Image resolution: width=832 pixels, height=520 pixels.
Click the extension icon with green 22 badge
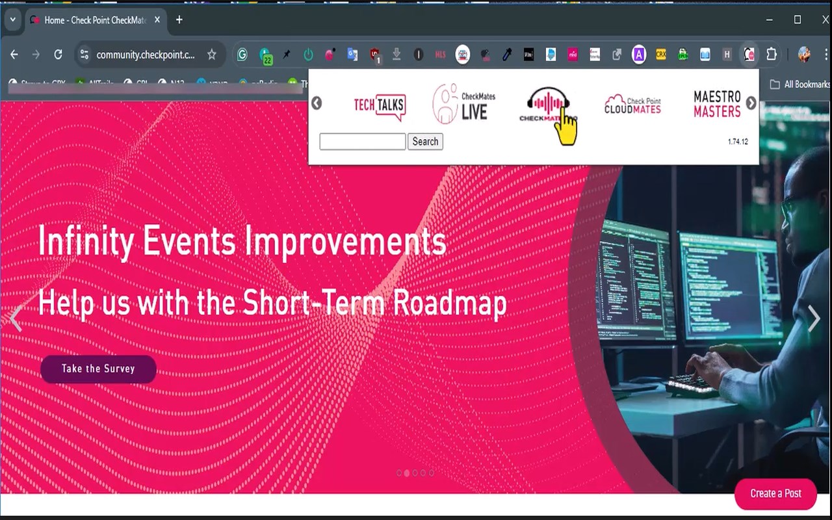[265, 55]
